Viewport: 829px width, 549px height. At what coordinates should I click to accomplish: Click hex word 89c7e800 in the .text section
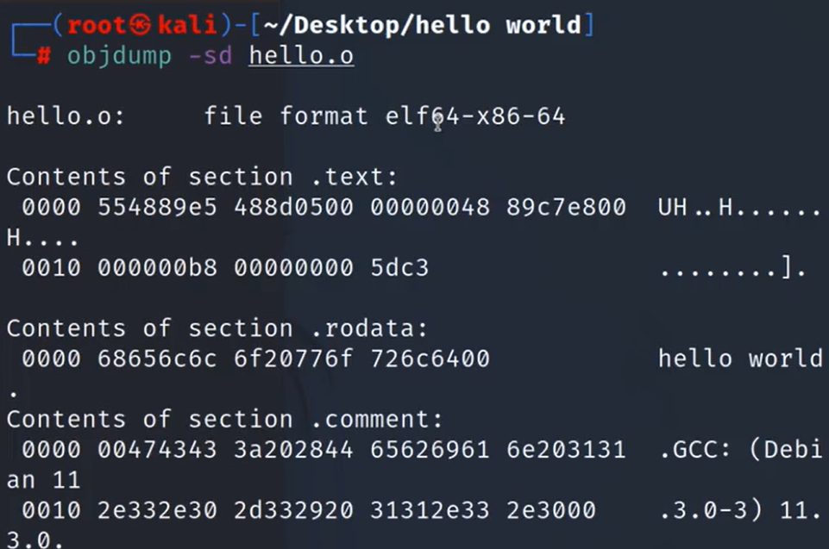tap(566, 207)
